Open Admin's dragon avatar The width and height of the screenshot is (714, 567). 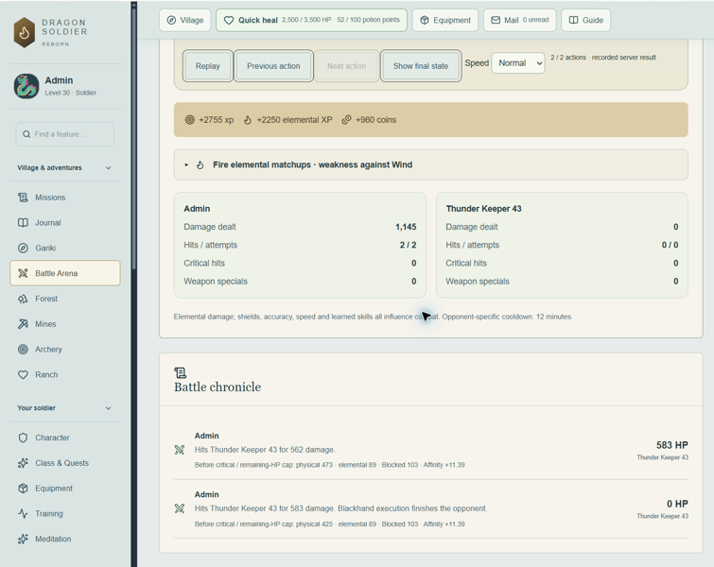(26, 86)
